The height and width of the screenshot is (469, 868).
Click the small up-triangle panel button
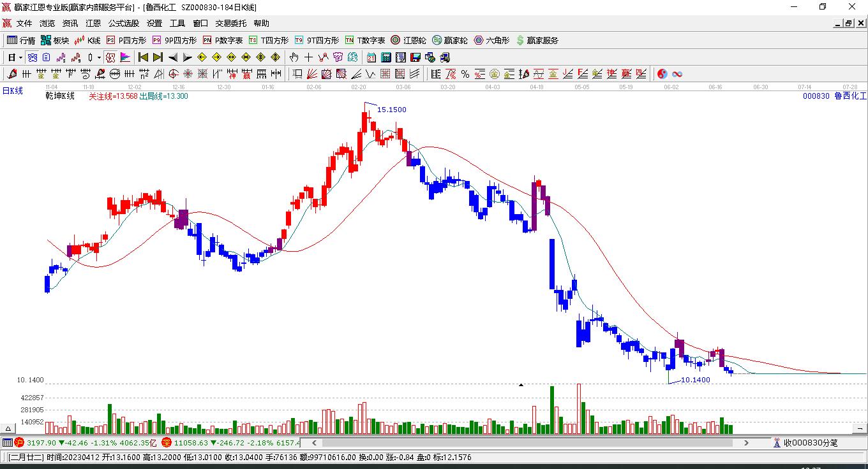click(9, 429)
